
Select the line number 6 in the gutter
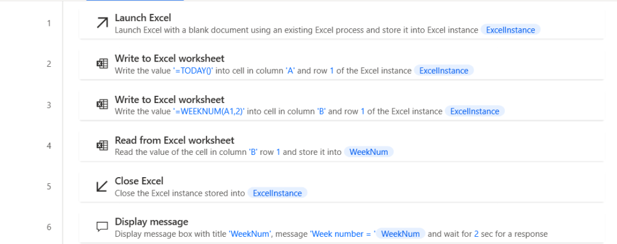[x=49, y=227]
